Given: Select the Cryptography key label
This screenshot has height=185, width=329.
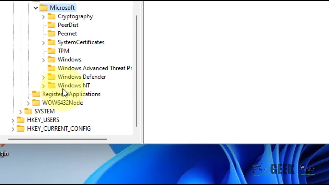Looking at the screenshot, I should click(x=75, y=16).
